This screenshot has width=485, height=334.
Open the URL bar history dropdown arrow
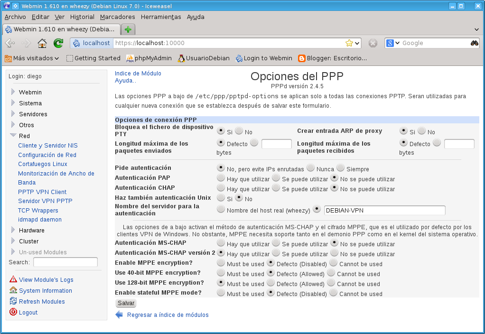(357, 43)
